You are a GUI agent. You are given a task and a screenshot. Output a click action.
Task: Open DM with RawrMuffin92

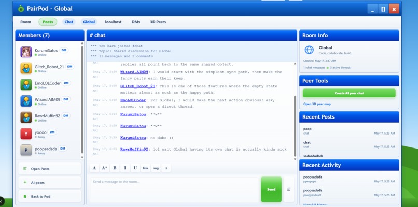(x=66, y=116)
